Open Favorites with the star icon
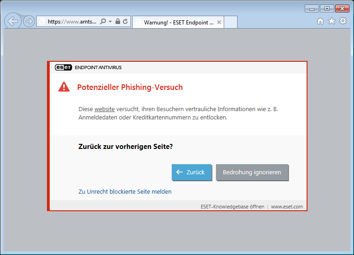This screenshot has width=354, height=255. [x=331, y=21]
